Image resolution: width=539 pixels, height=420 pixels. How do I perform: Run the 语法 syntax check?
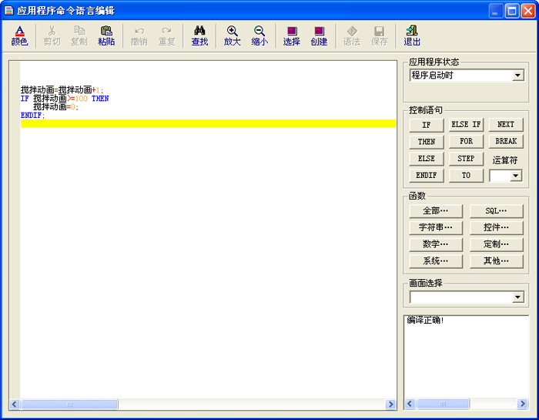point(352,35)
